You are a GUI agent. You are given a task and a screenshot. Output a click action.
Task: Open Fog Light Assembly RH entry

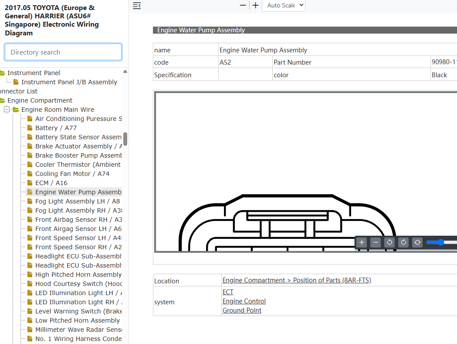pos(78,210)
